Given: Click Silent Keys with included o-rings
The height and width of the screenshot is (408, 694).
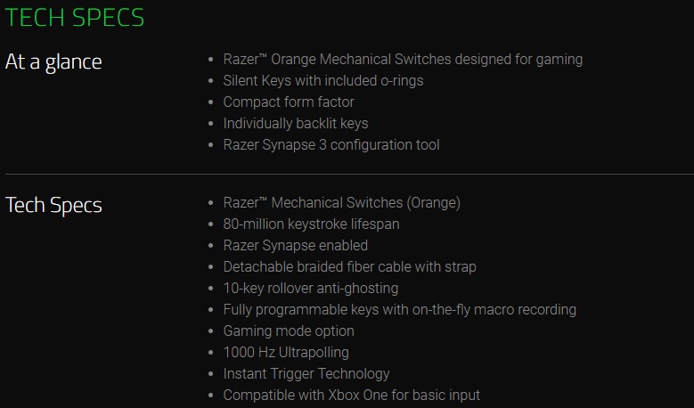Looking at the screenshot, I should click(x=323, y=81).
